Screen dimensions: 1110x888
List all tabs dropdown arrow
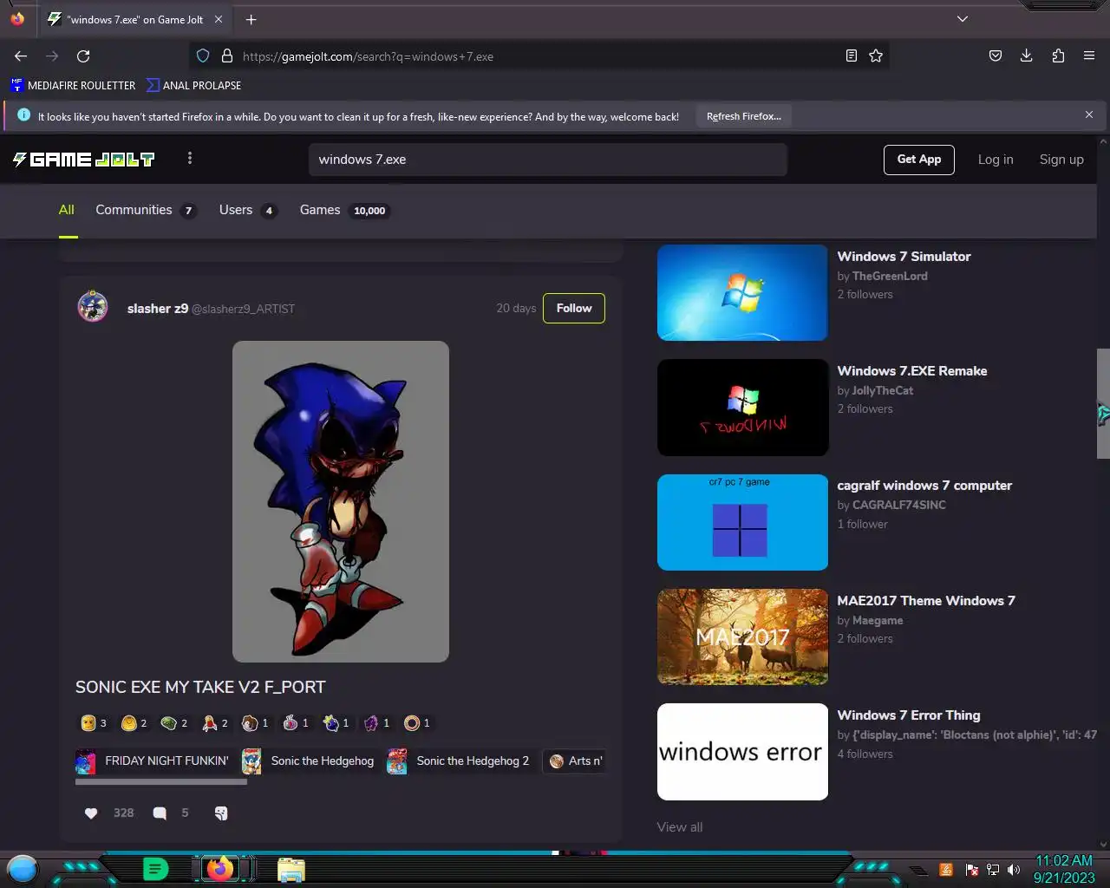click(963, 19)
